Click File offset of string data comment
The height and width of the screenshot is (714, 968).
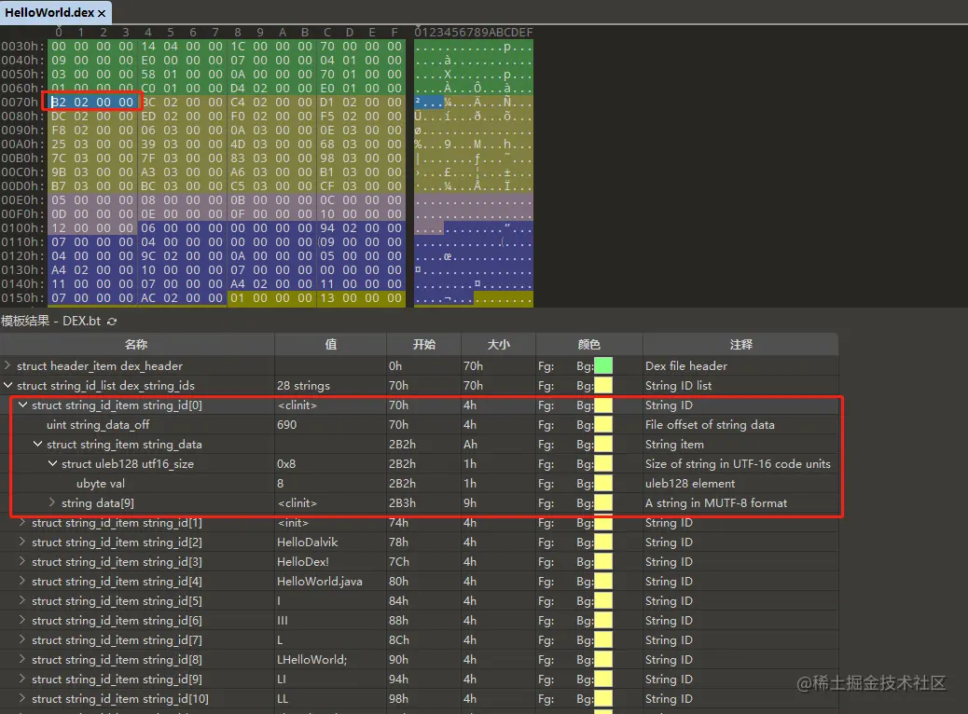coord(710,424)
